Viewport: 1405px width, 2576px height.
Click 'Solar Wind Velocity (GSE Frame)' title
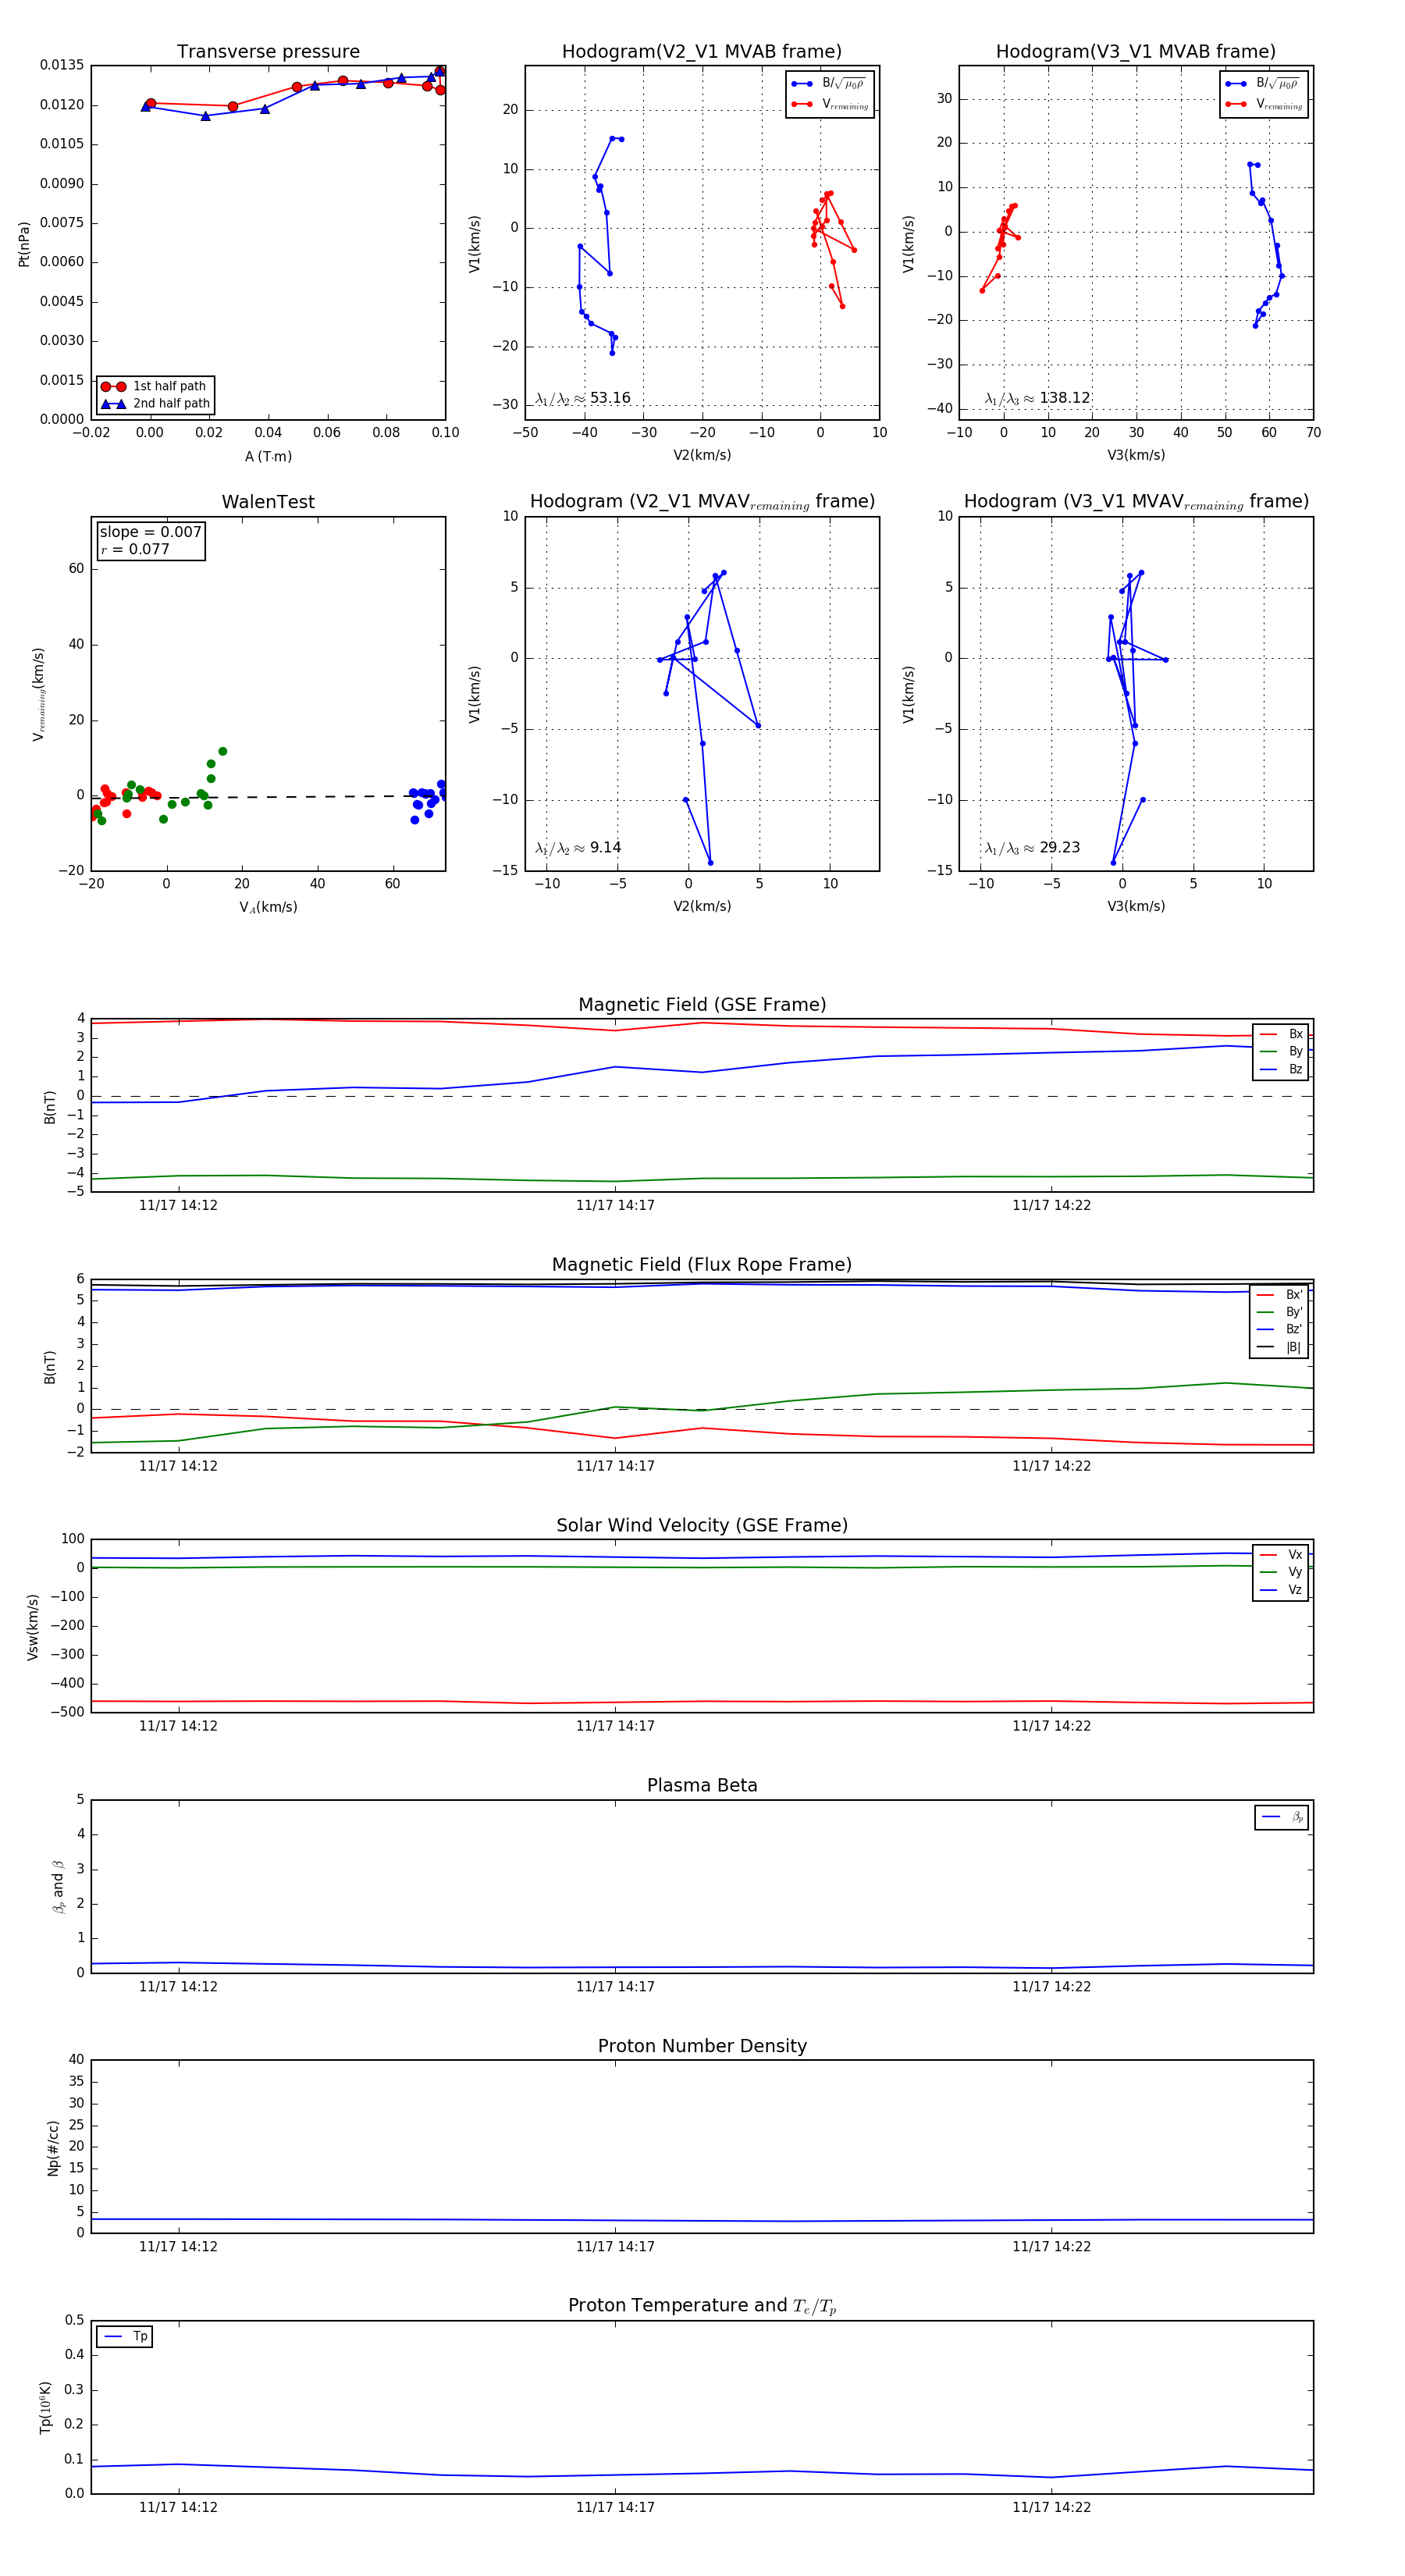click(702, 1525)
